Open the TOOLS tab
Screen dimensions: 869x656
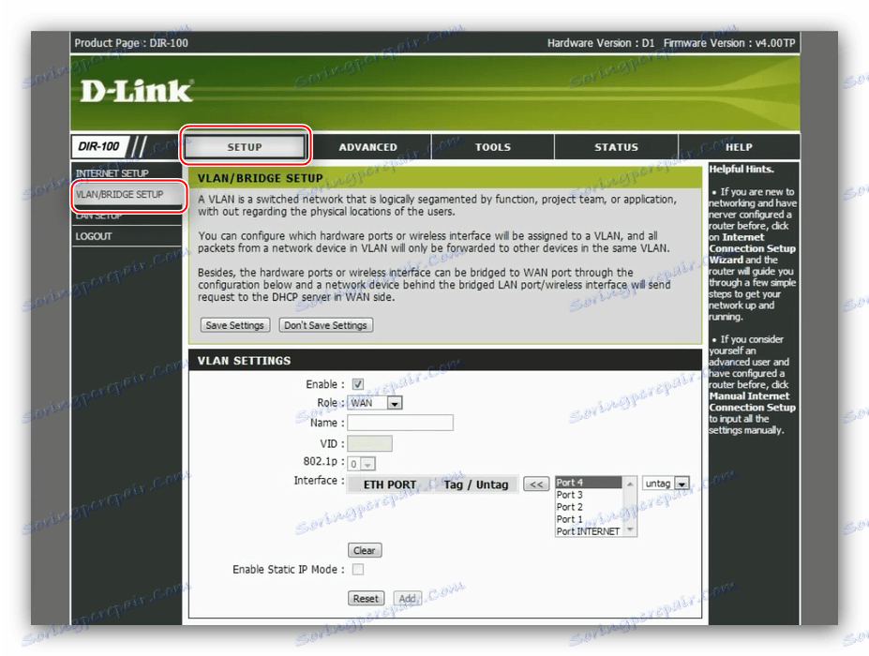pos(493,147)
